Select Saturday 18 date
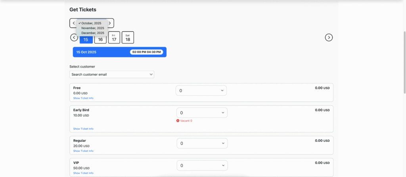The image size is (406, 177). pyautogui.click(x=128, y=38)
